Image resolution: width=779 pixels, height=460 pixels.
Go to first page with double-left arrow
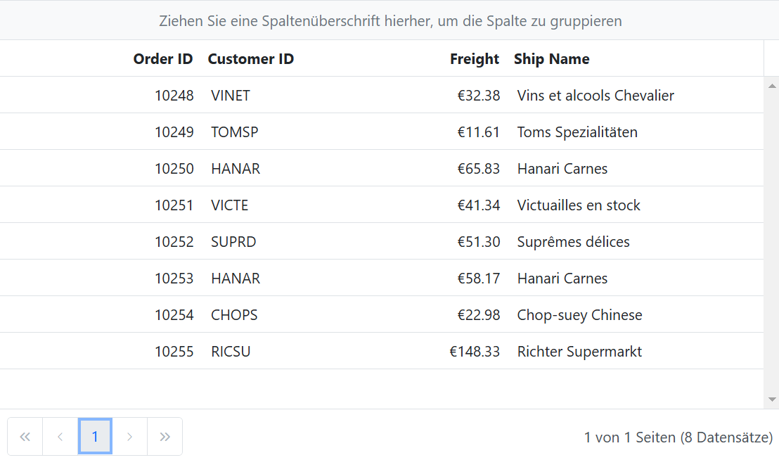click(x=25, y=437)
